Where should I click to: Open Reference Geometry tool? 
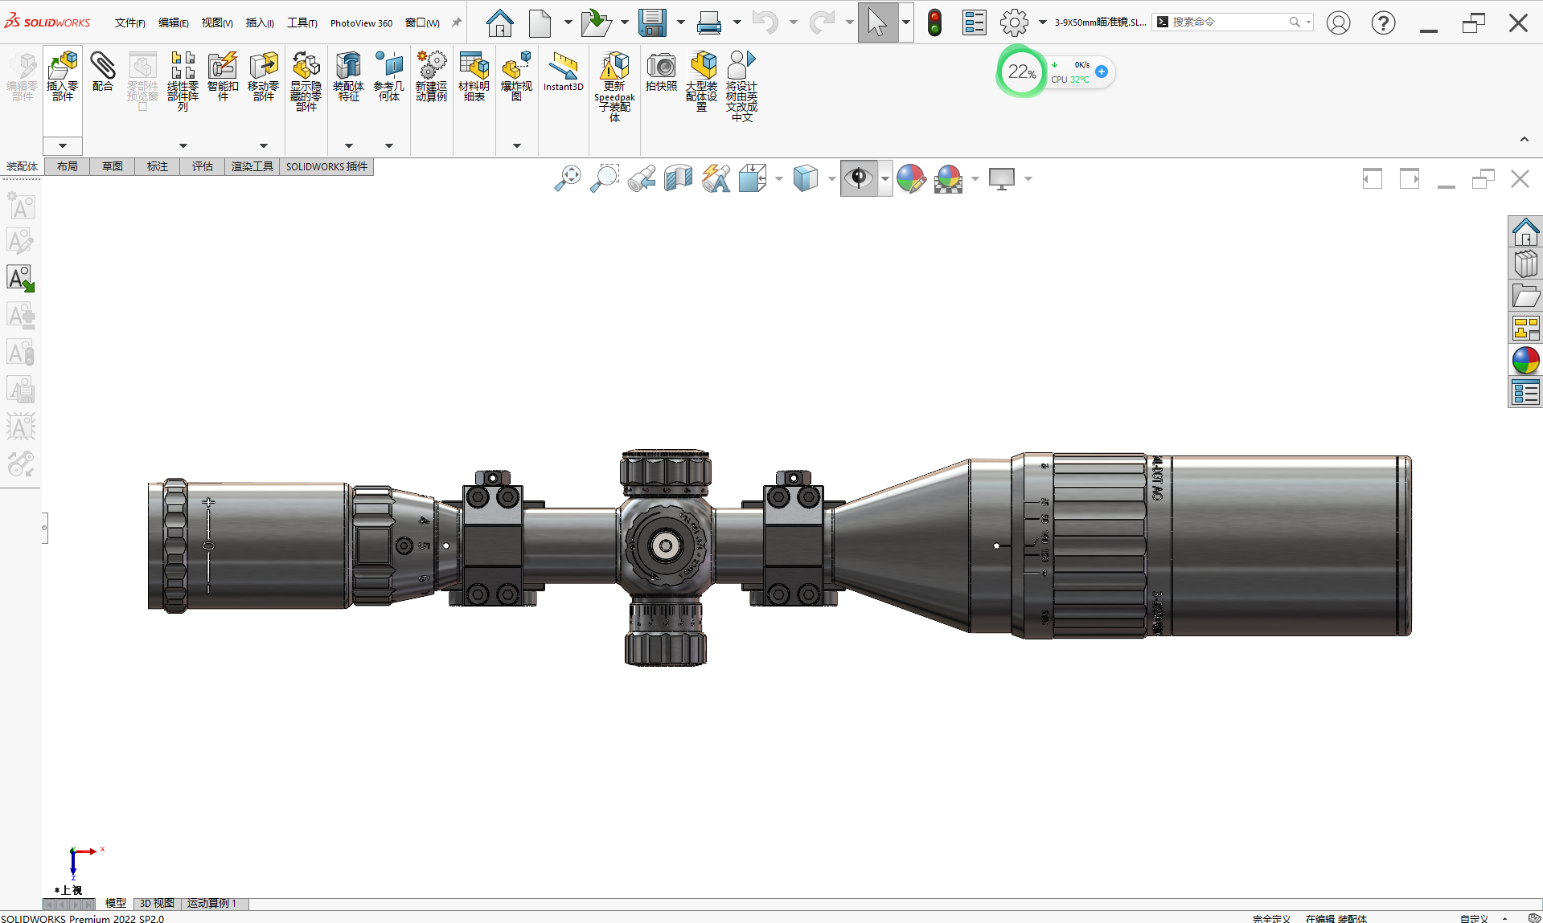[x=389, y=76]
